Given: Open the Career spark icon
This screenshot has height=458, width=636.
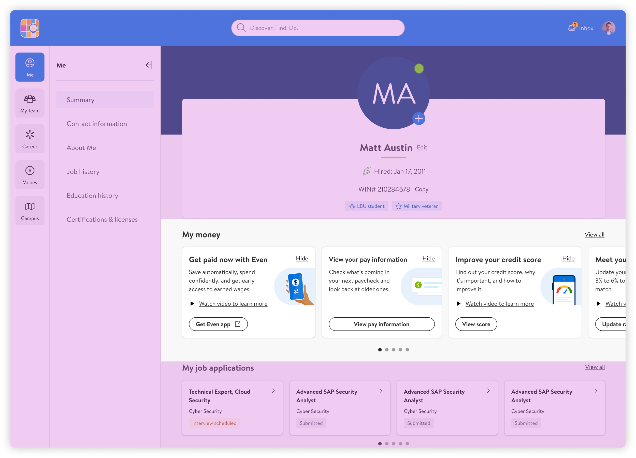Looking at the screenshot, I should tap(30, 135).
